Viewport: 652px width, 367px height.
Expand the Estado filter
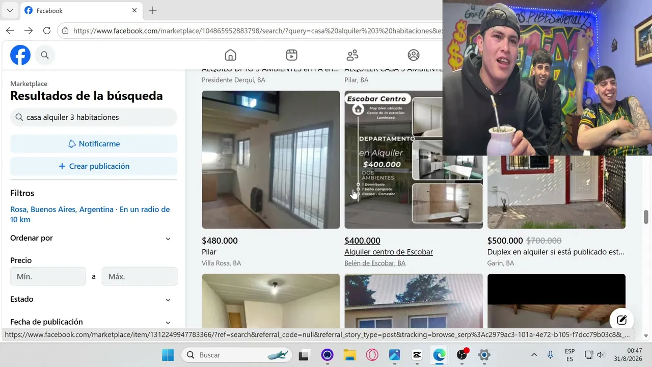[94, 299]
